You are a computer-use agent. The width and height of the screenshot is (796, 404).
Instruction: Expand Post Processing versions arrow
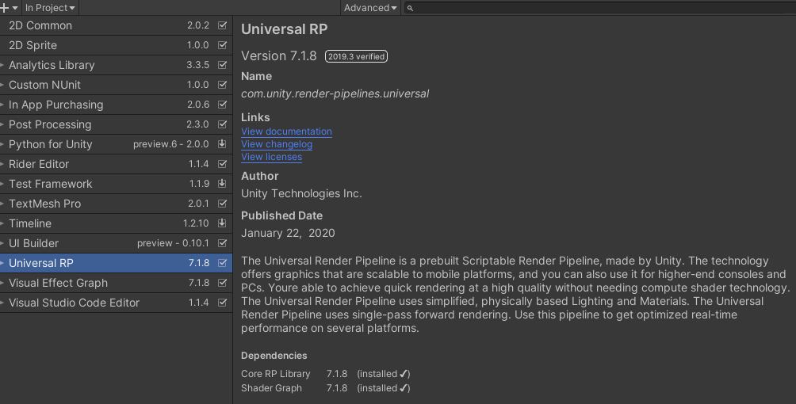point(2,124)
